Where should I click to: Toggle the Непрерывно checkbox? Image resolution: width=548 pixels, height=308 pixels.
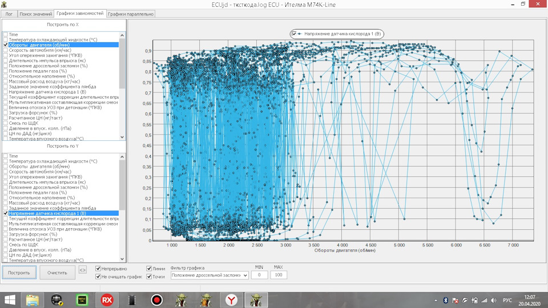[98, 269]
